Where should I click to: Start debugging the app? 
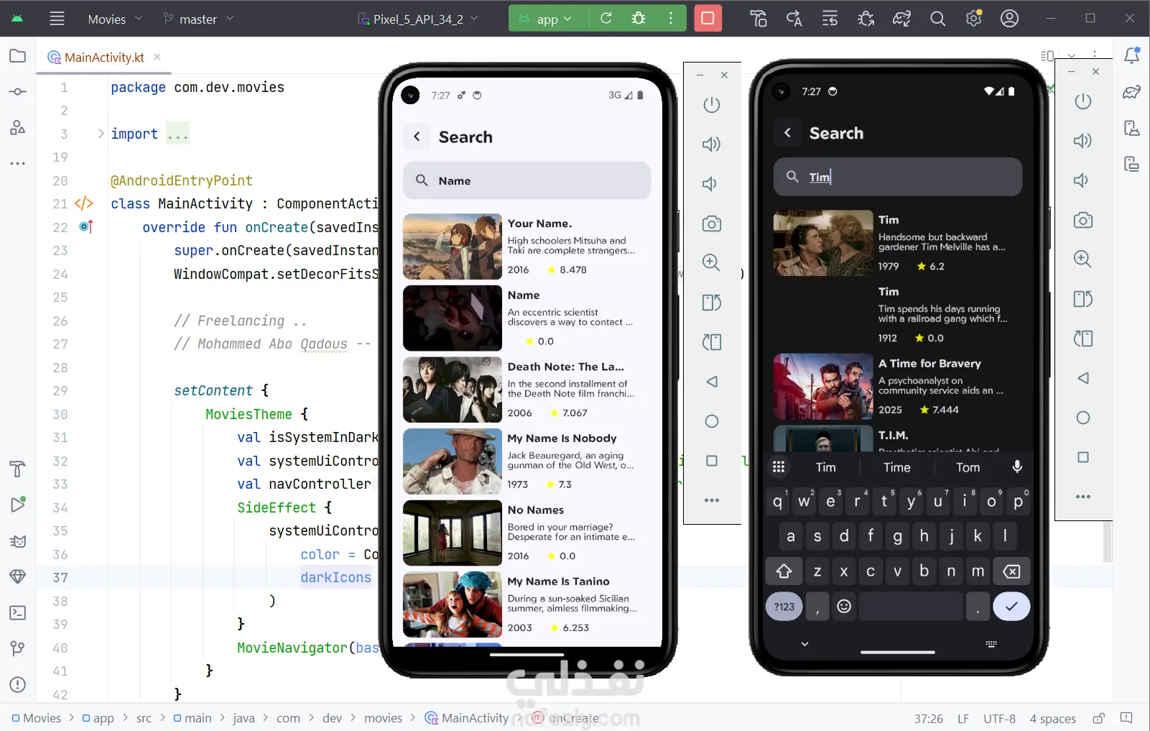point(639,19)
